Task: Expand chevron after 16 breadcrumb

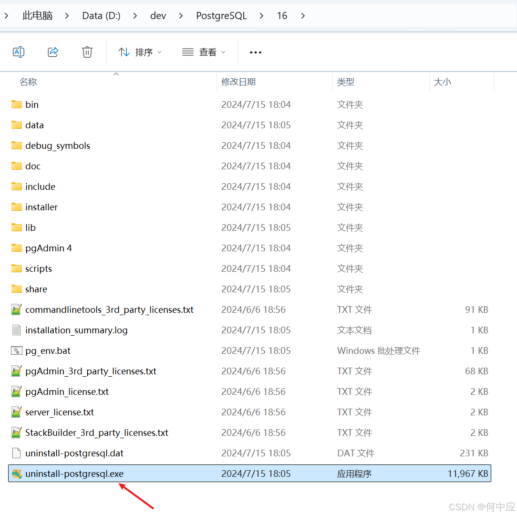Action: (x=303, y=15)
